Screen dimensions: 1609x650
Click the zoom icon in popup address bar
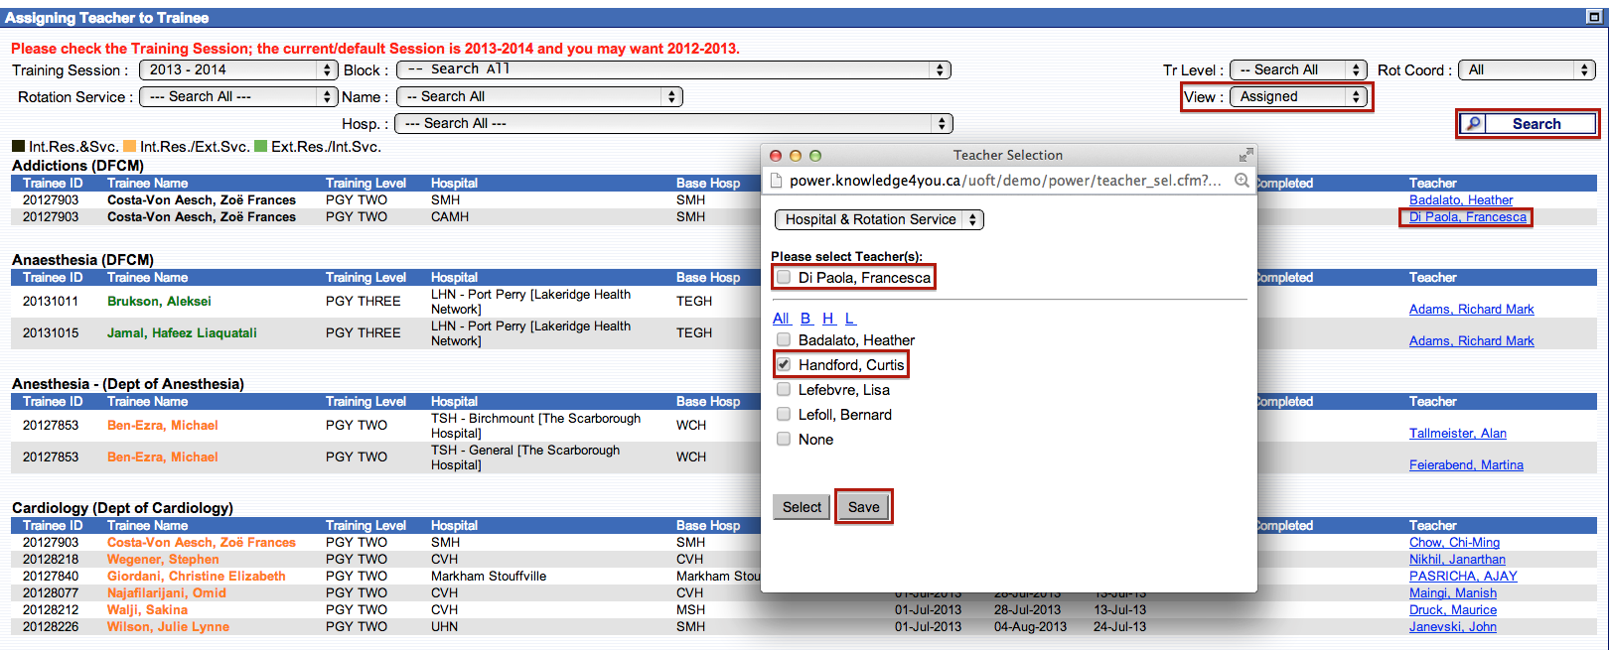click(x=1242, y=180)
